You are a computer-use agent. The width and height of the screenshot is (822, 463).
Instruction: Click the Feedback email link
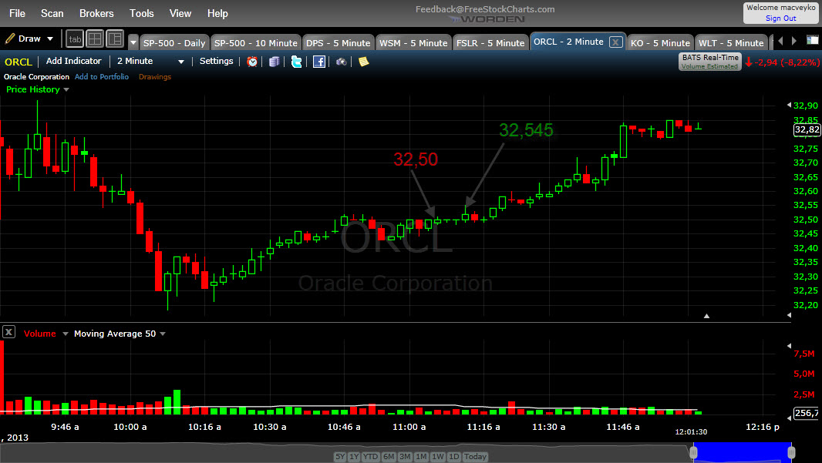(485, 9)
